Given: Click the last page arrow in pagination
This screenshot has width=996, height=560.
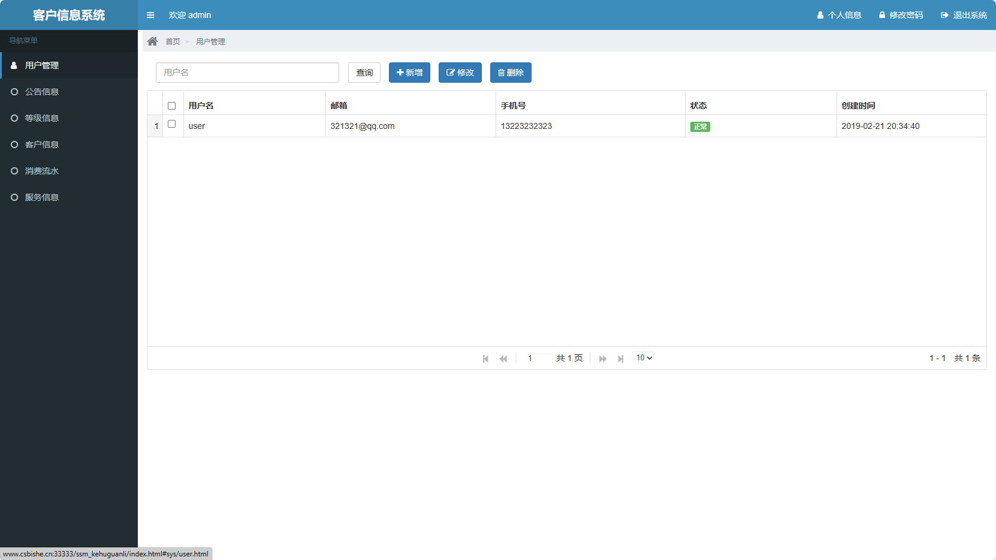Looking at the screenshot, I should [620, 358].
